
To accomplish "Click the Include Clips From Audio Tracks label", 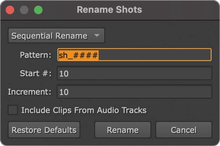I will coord(84,110).
